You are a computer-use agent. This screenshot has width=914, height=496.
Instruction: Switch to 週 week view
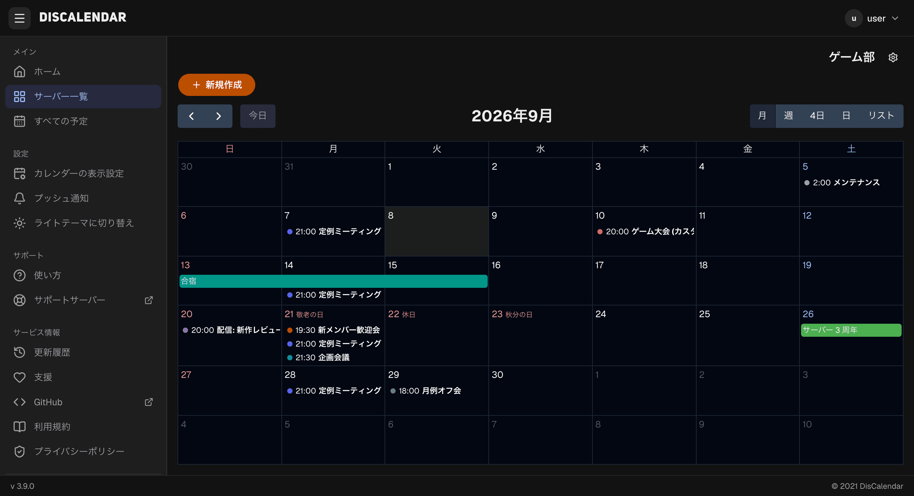pyautogui.click(x=788, y=116)
